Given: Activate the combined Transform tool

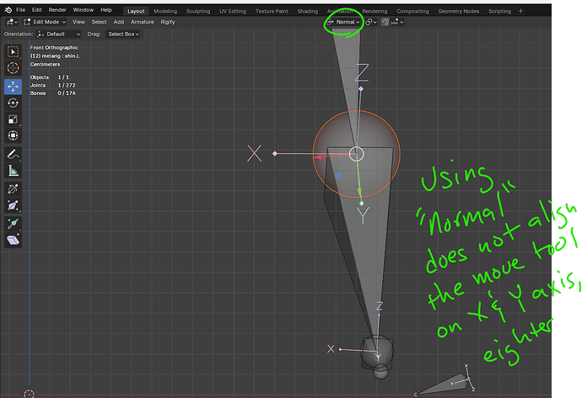Looking at the screenshot, I should click(x=13, y=135).
